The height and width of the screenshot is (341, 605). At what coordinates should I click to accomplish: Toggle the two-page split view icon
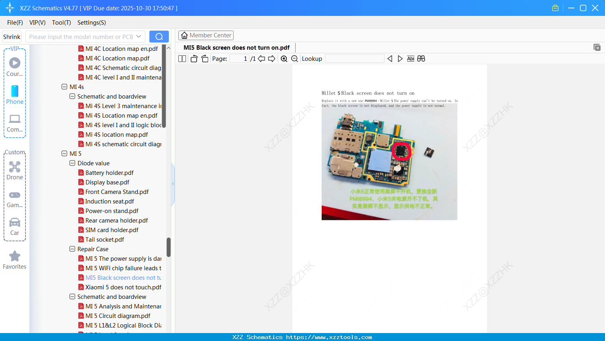tap(182, 59)
